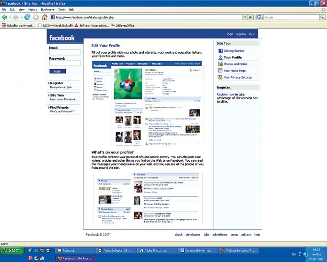Click the profile screenshot butterfly photo
This screenshot has height=262, width=327.
click(x=128, y=84)
